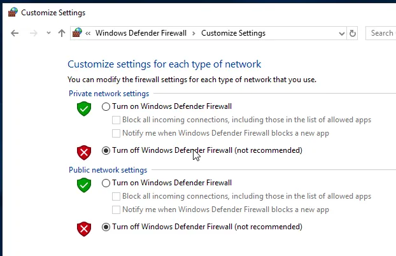396x256 pixels.
Task: Click the red shield under Public network settings
Action: 84,229
